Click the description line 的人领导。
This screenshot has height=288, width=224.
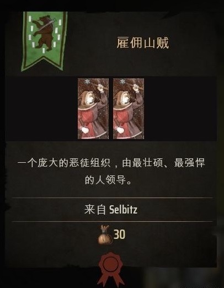pyautogui.click(x=109, y=180)
